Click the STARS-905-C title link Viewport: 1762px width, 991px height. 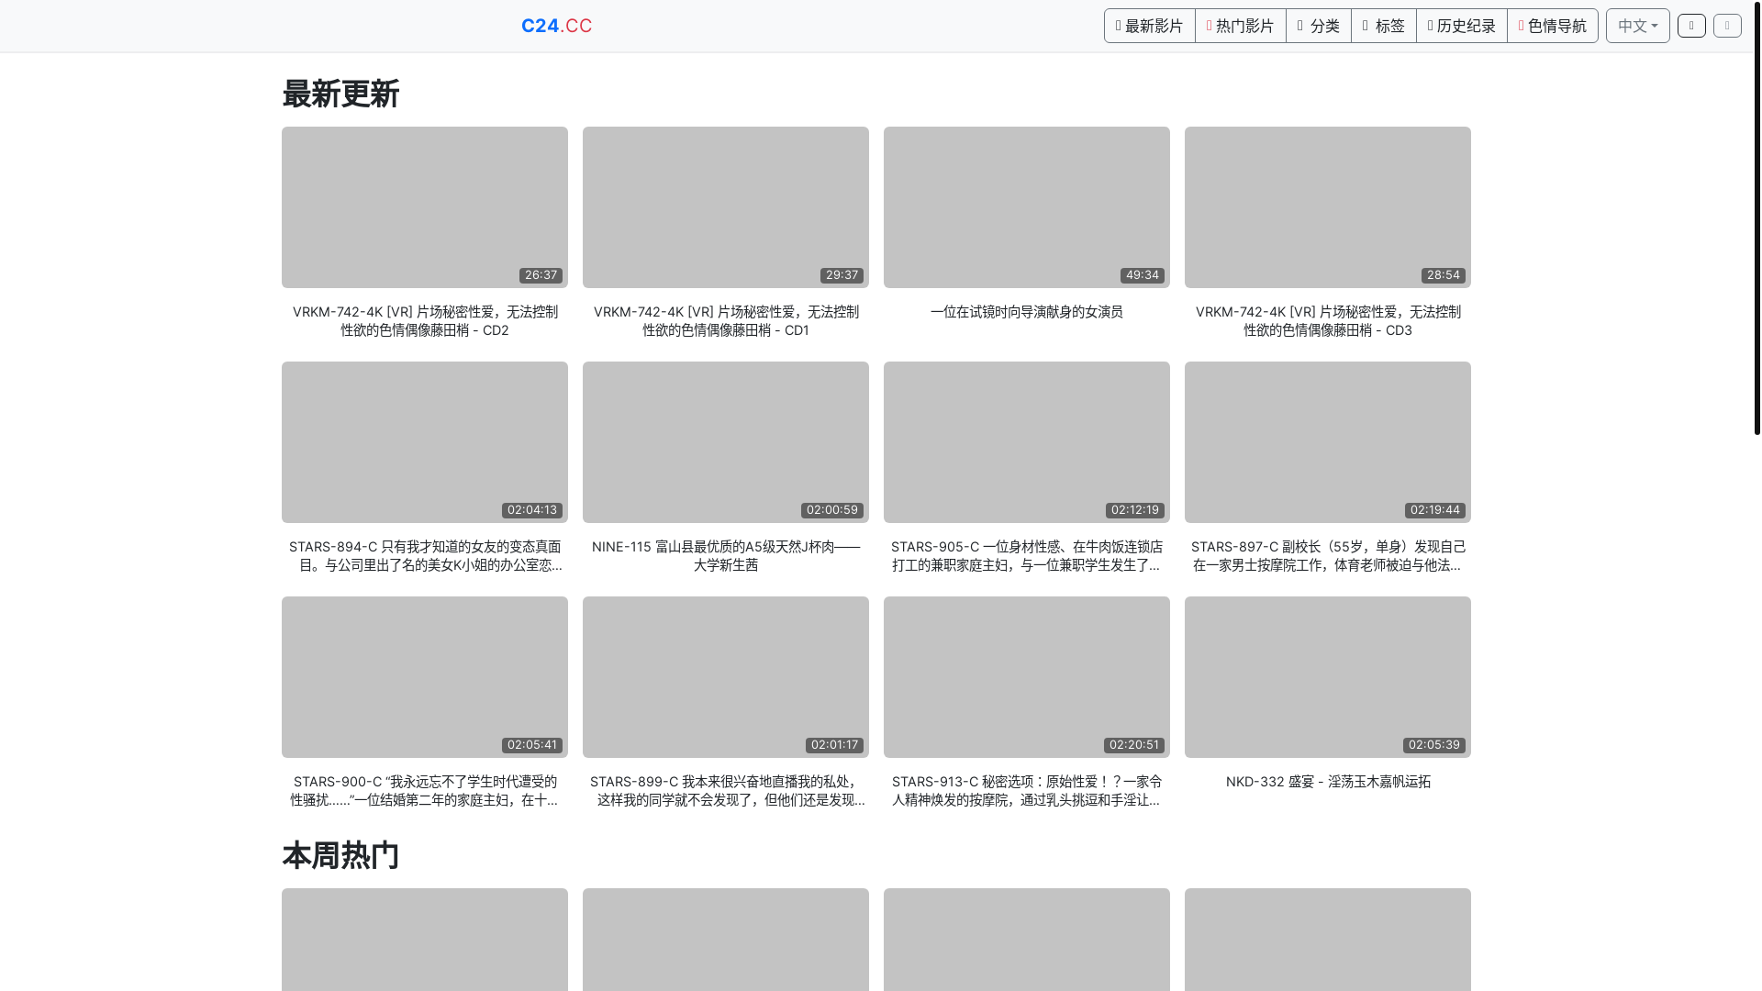tap(1027, 556)
